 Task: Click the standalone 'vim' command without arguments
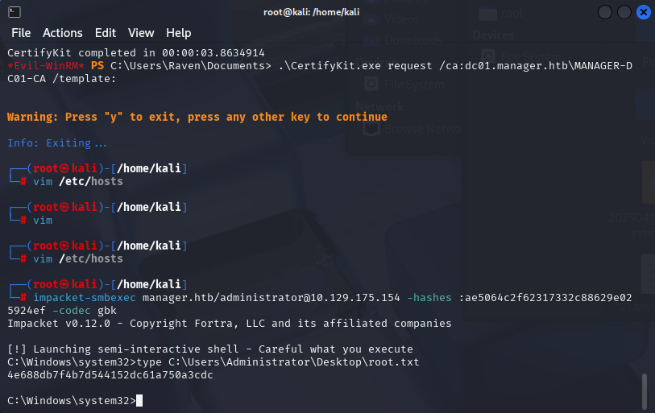pos(43,221)
